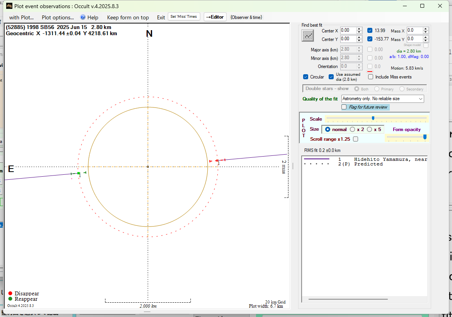Click the →Editor button
Image resolution: width=452 pixels, height=317 pixels.
point(215,17)
